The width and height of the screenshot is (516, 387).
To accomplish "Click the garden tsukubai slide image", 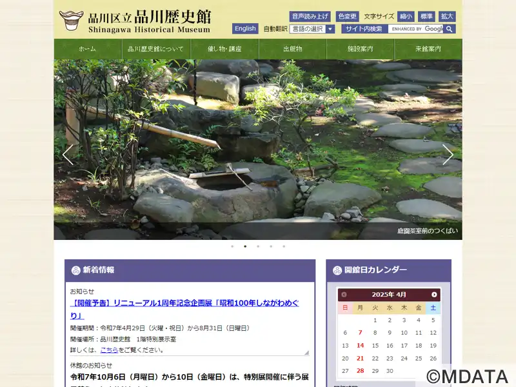I will coord(258,150).
